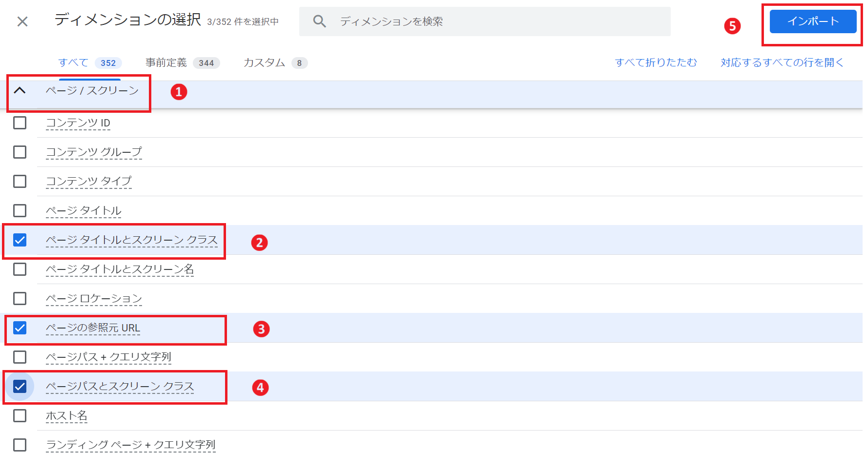The height and width of the screenshot is (453, 864).
Task: Click the ホスト名 label text
Action: pos(66,416)
